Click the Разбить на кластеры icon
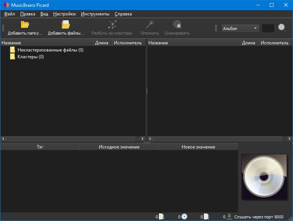The height and width of the screenshot is (221, 293). (x=112, y=25)
